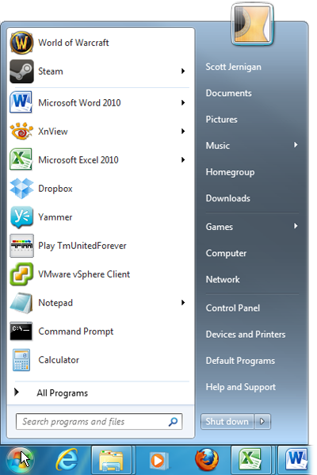Image resolution: width=317 pixels, height=475 pixels.
Task: Expand the Steam jump list arrow
Action: 183,71
